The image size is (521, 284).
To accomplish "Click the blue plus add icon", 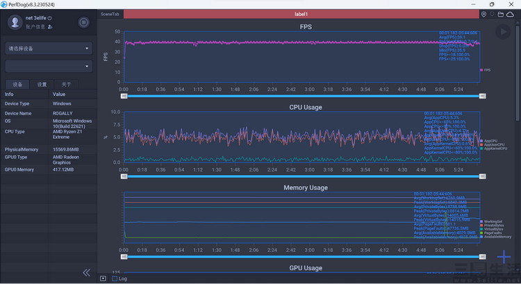I will 504,257.
